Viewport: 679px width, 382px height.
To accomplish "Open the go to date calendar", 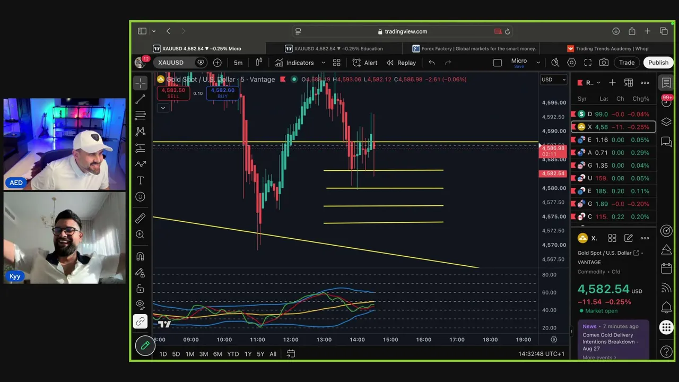I will 291,354.
